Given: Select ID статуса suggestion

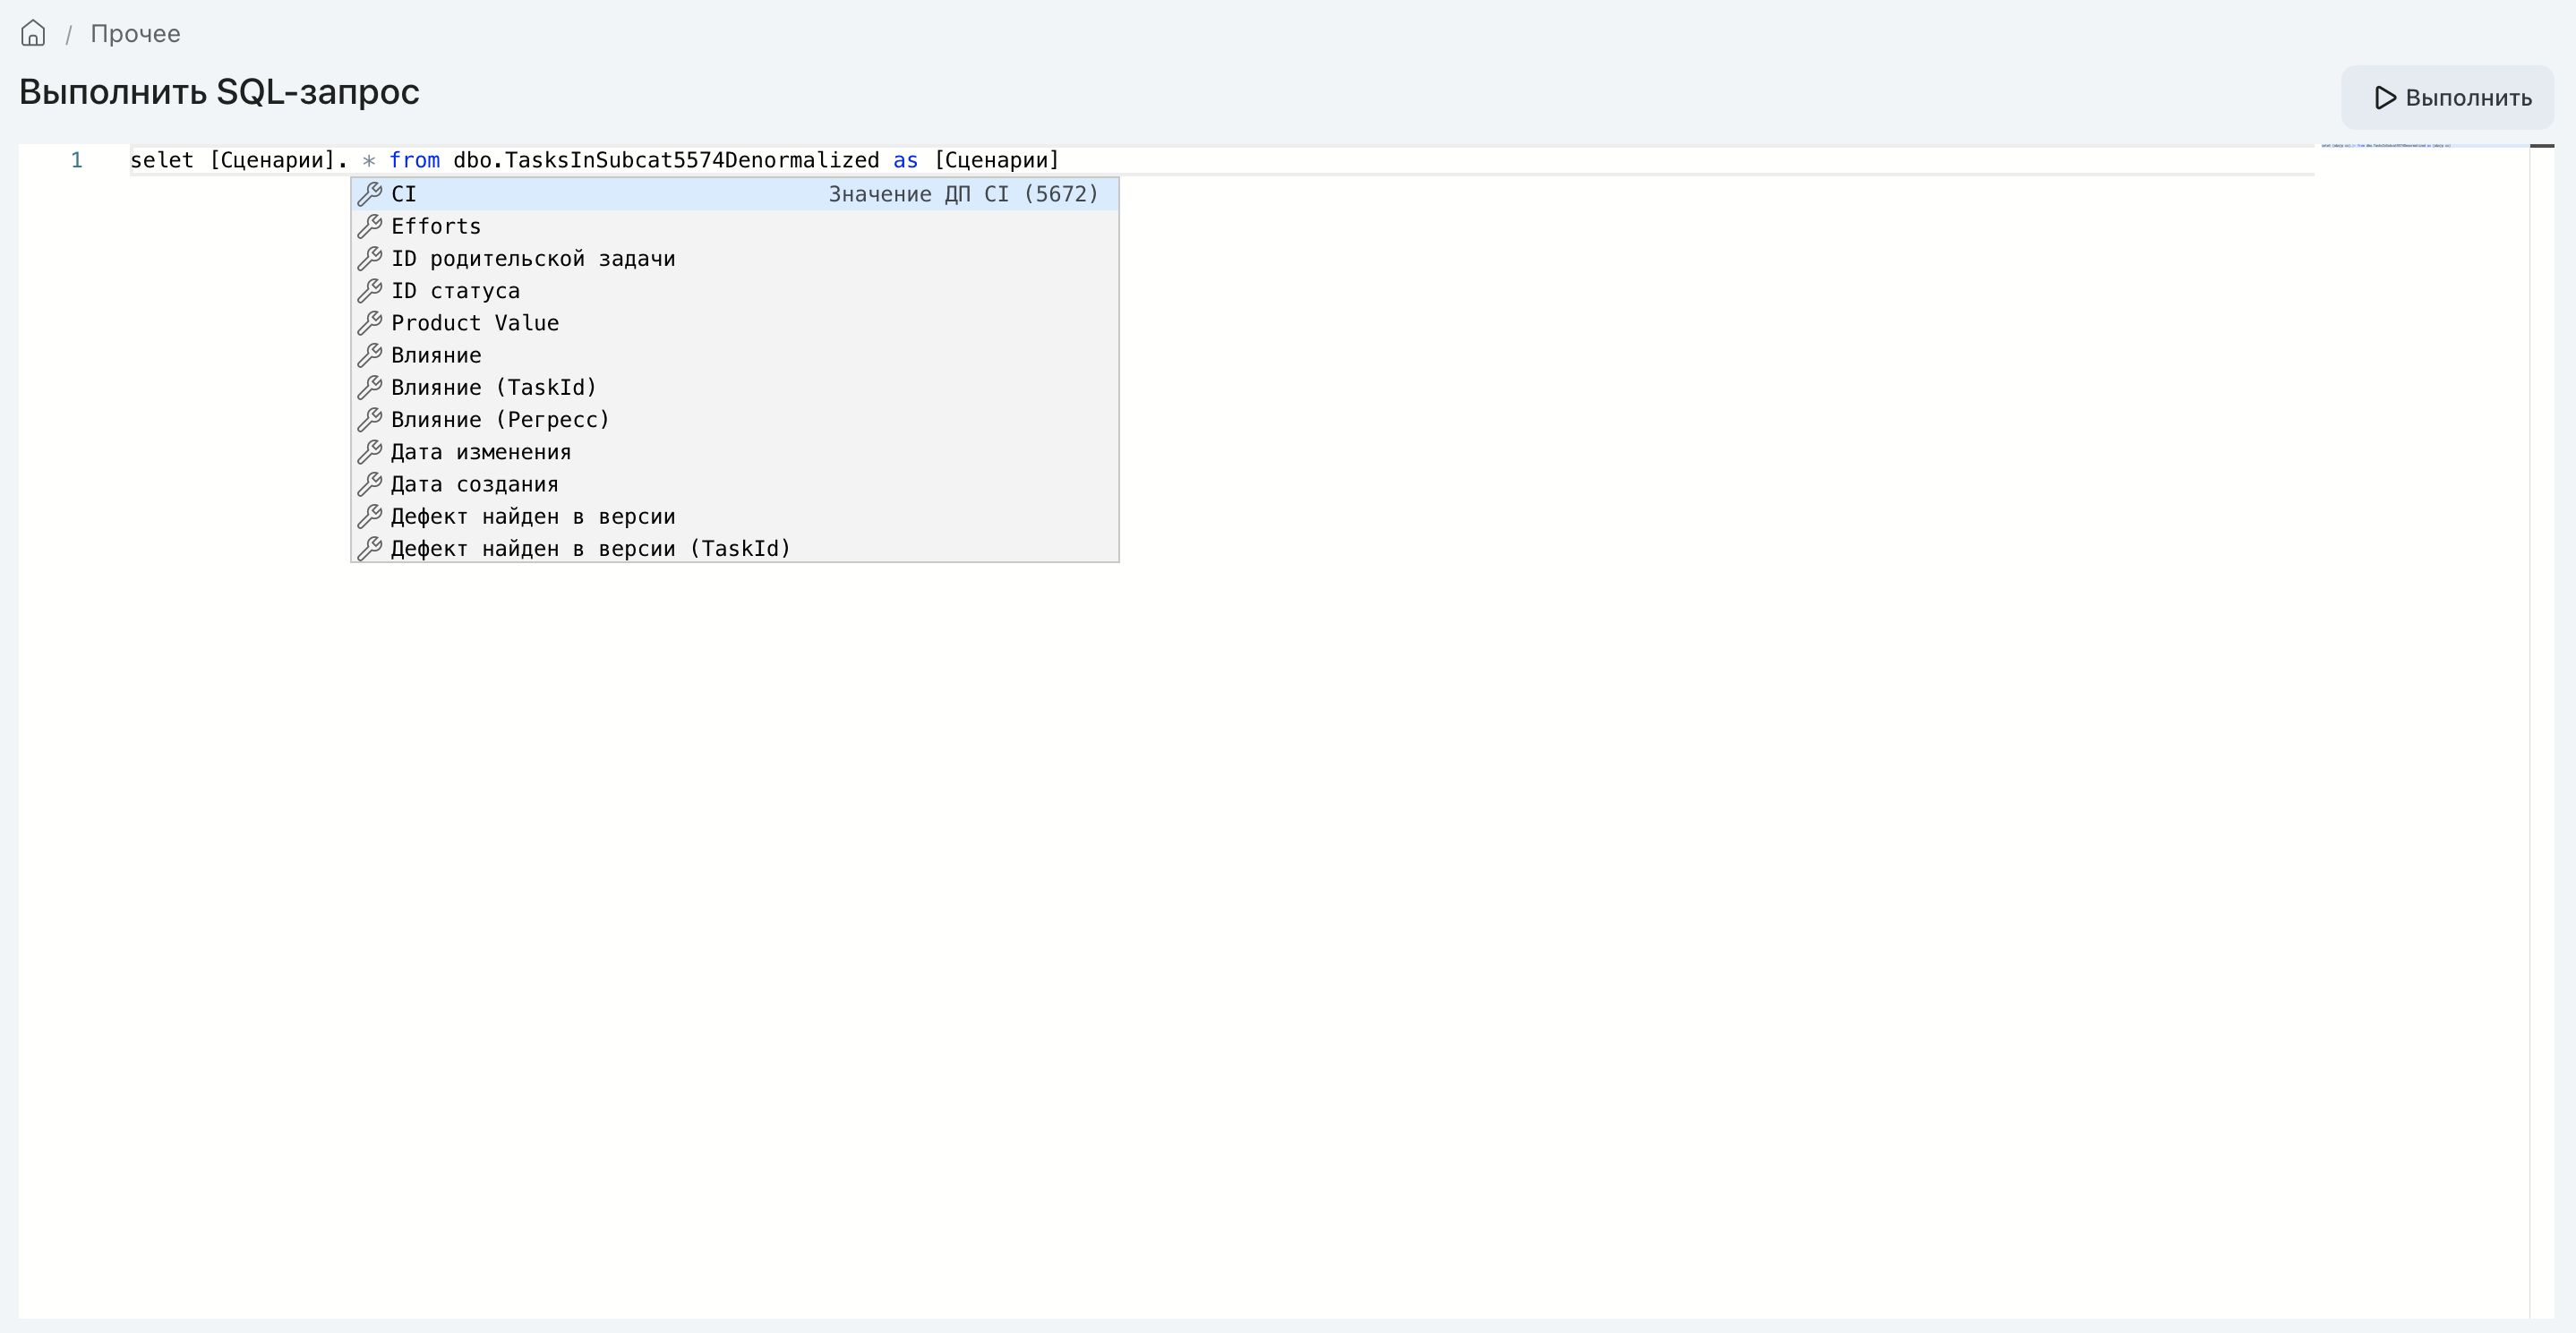Looking at the screenshot, I should tap(735, 291).
